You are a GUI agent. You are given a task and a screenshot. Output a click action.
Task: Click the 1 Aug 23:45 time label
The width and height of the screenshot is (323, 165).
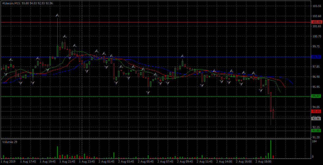click(x=86, y=162)
